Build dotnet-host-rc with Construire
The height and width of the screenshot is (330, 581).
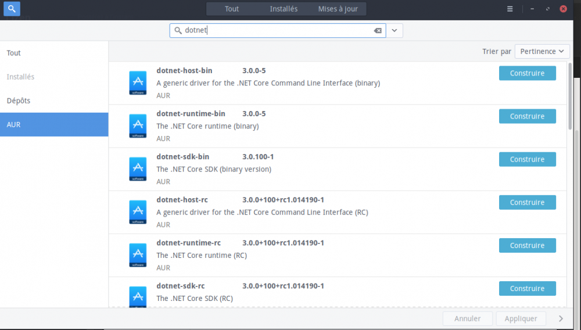(528, 202)
